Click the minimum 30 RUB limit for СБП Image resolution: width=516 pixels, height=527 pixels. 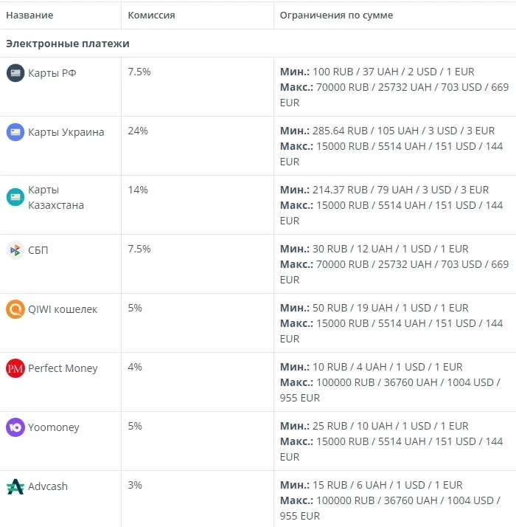[x=374, y=249]
